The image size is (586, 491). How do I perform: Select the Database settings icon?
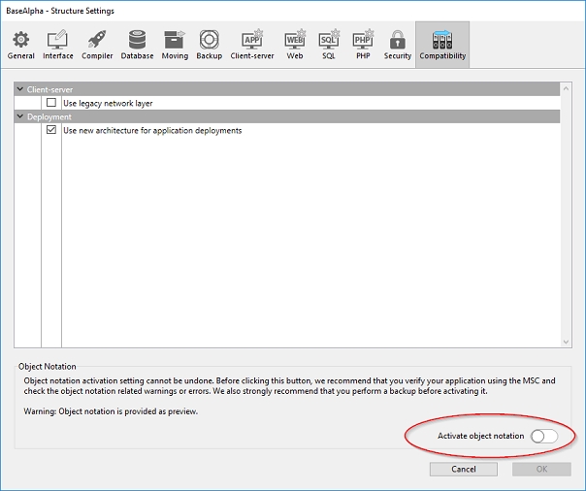pos(137,44)
